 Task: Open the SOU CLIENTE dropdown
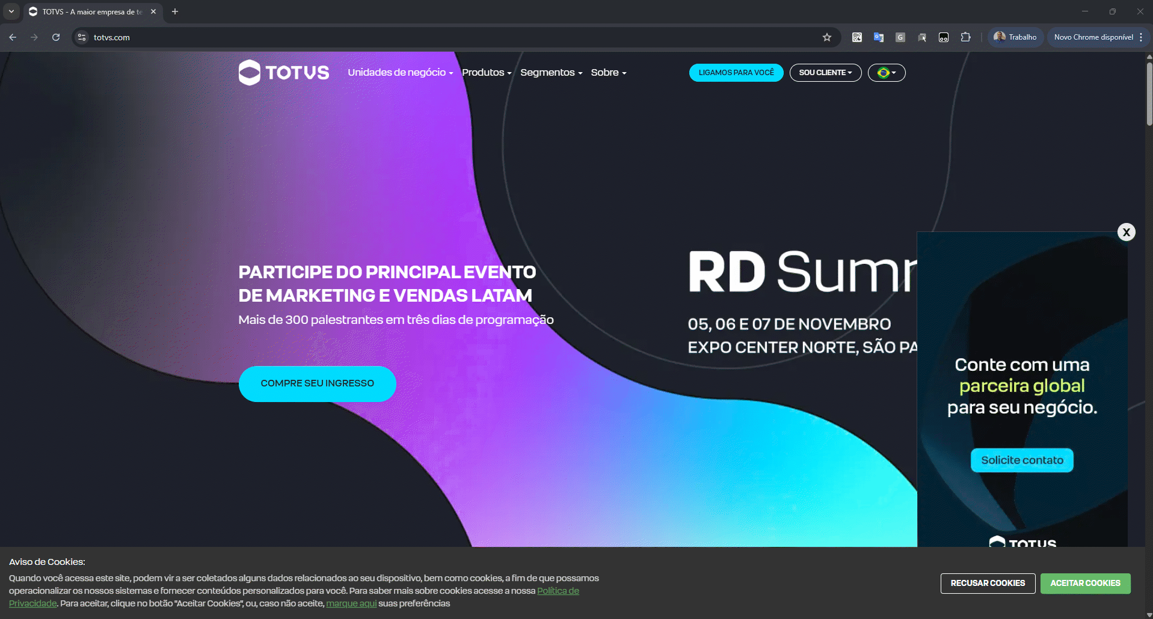click(x=825, y=73)
